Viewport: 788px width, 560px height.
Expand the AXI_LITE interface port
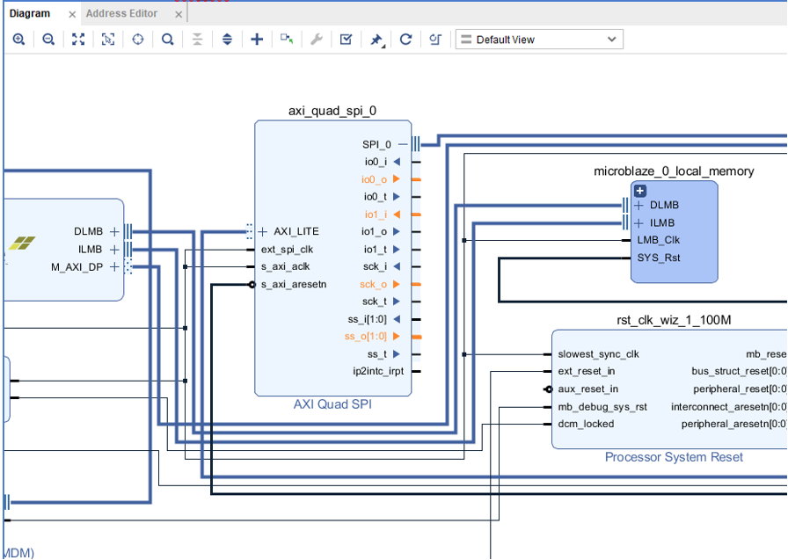point(262,232)
